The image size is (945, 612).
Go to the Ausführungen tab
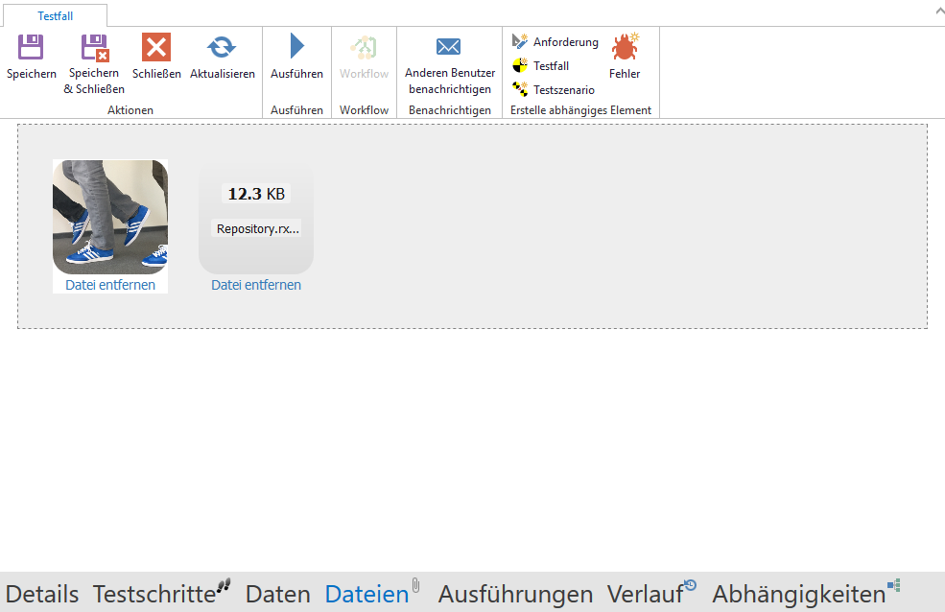pyautogui.click(x=515, y=594)
